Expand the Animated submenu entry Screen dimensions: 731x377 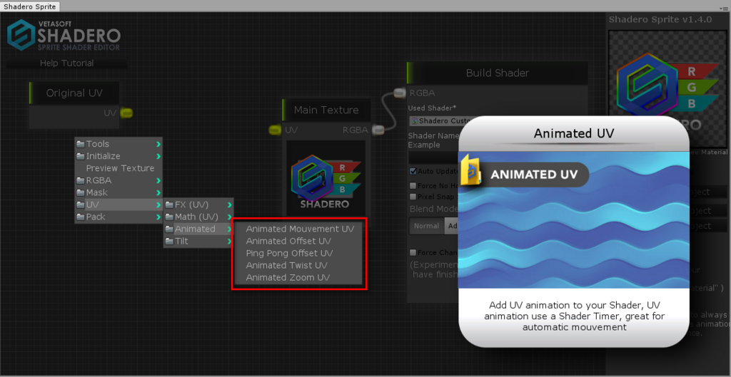(x=198, y=229)
